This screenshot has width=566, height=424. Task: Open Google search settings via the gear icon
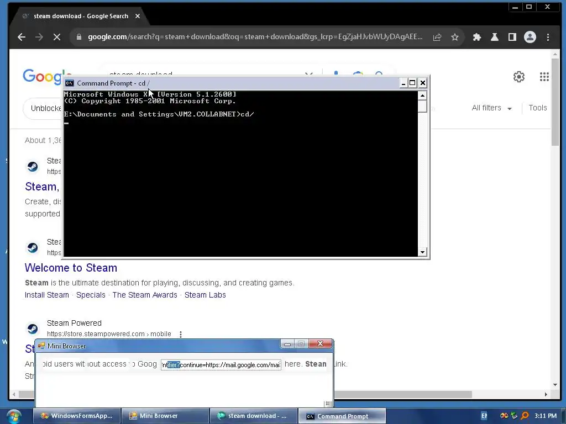coord(518,76)
